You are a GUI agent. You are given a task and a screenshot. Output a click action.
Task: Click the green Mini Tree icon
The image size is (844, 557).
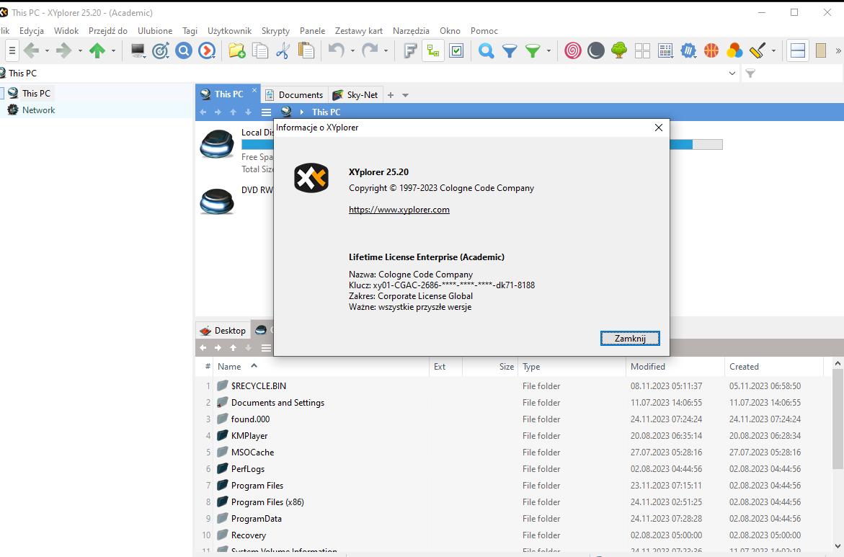[x=619, y=51]
